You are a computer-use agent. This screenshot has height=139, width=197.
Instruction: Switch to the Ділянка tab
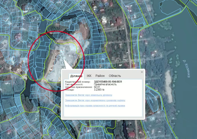pos(76,76)
